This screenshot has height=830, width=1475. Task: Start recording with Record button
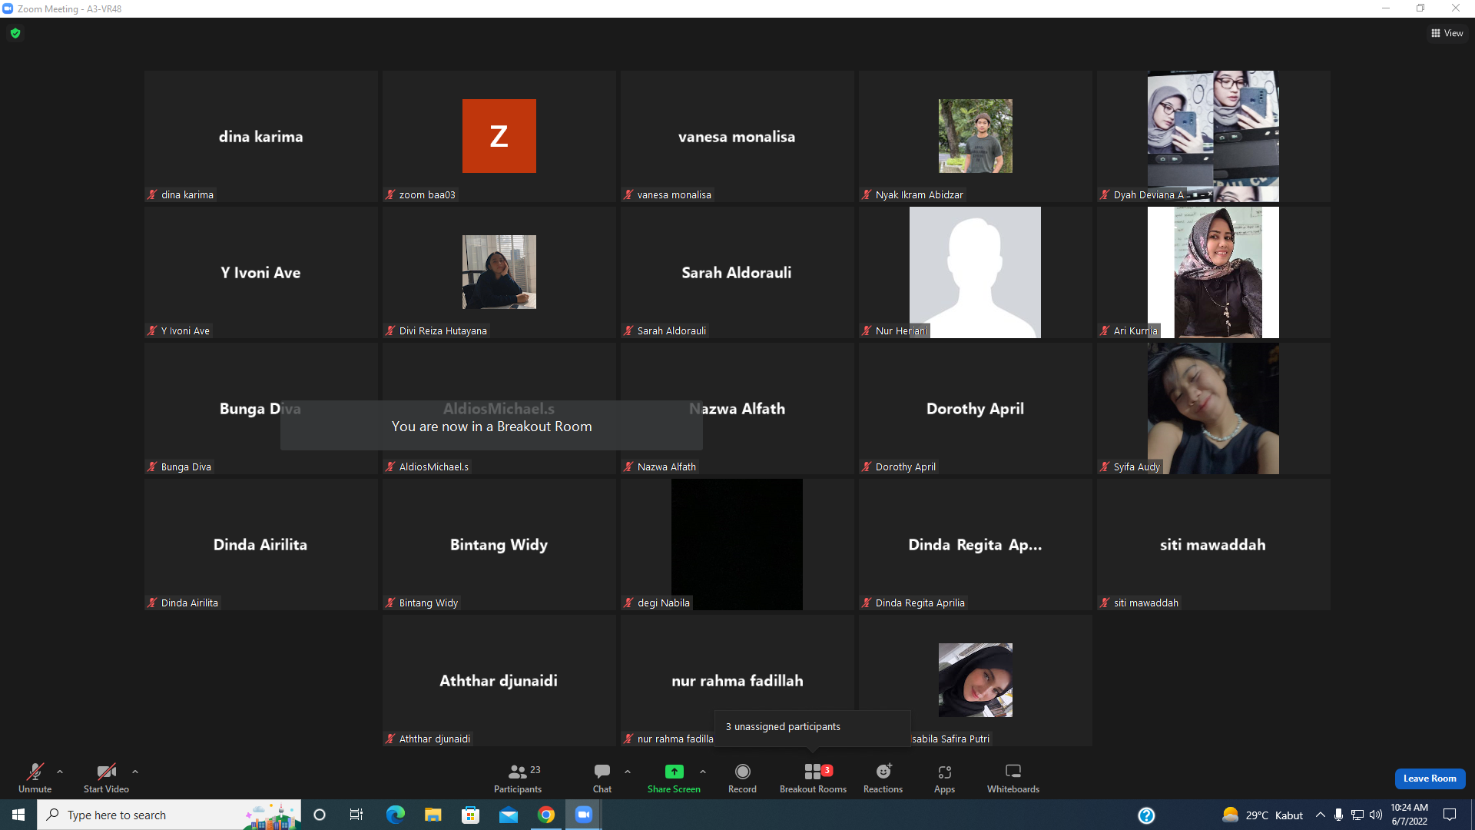742,777
